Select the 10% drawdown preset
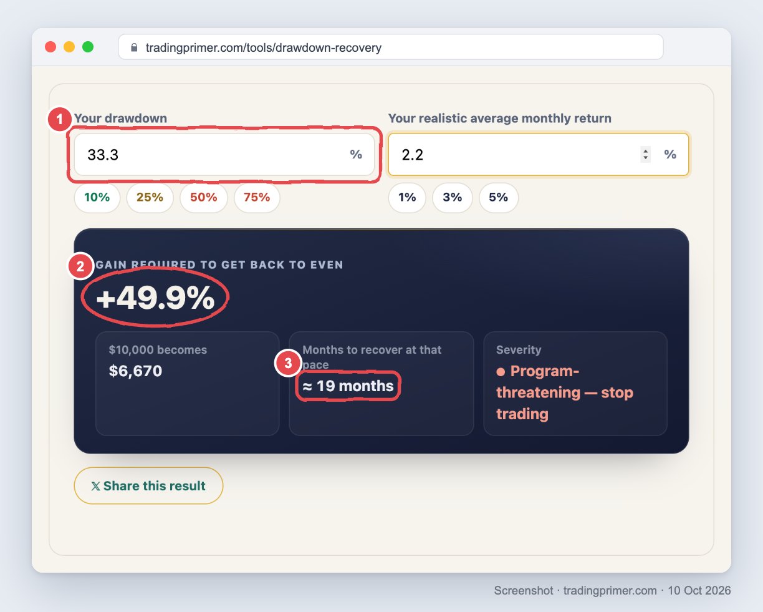The width and height of the screenshot is (763, 612). tap(97, 198)
